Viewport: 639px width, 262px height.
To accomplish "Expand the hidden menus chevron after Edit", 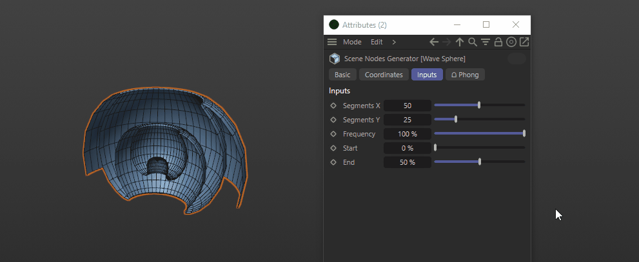I will [394, 42].
